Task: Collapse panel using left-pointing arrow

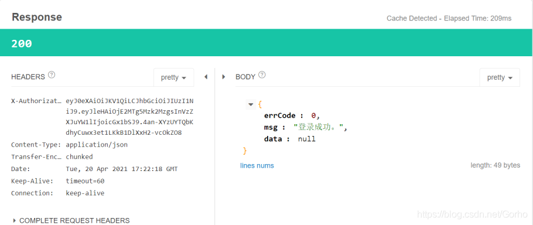Action: pyautogui.click(x=206, y=77)
